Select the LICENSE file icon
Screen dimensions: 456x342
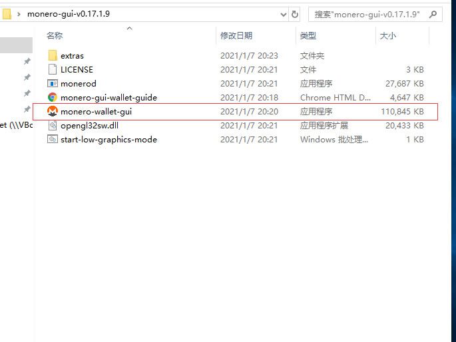pos(53,70)
